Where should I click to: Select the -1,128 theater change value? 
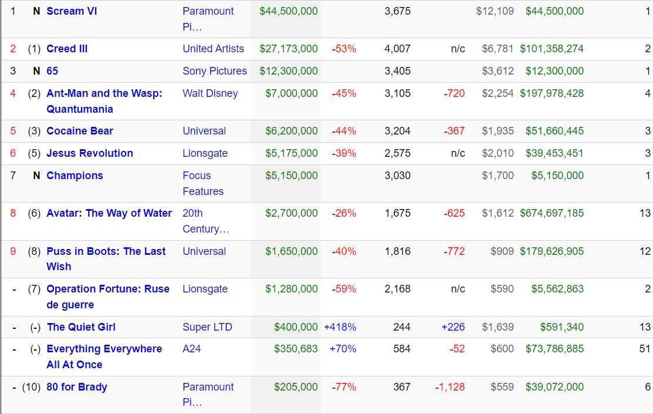pos(450,388)
